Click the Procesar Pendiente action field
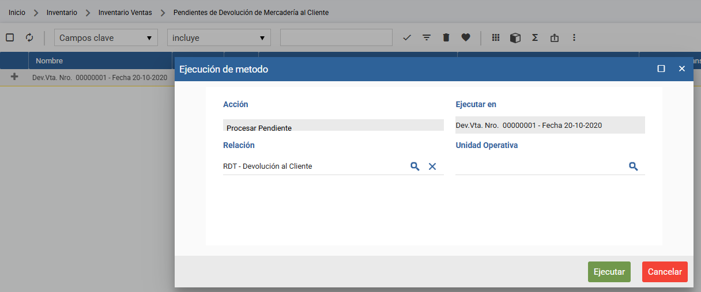701x292 pixels. (x=333, y=125)
